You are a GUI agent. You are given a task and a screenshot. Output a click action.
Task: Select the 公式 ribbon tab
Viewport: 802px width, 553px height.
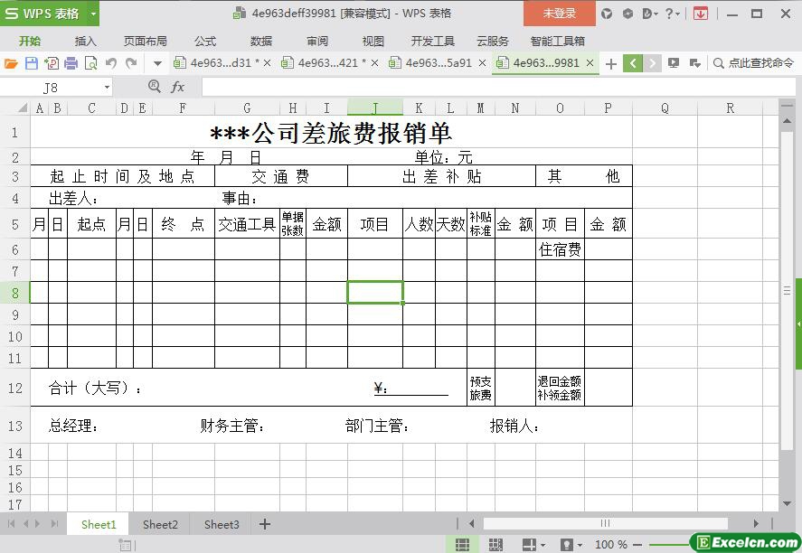click(x=205, y=41)
